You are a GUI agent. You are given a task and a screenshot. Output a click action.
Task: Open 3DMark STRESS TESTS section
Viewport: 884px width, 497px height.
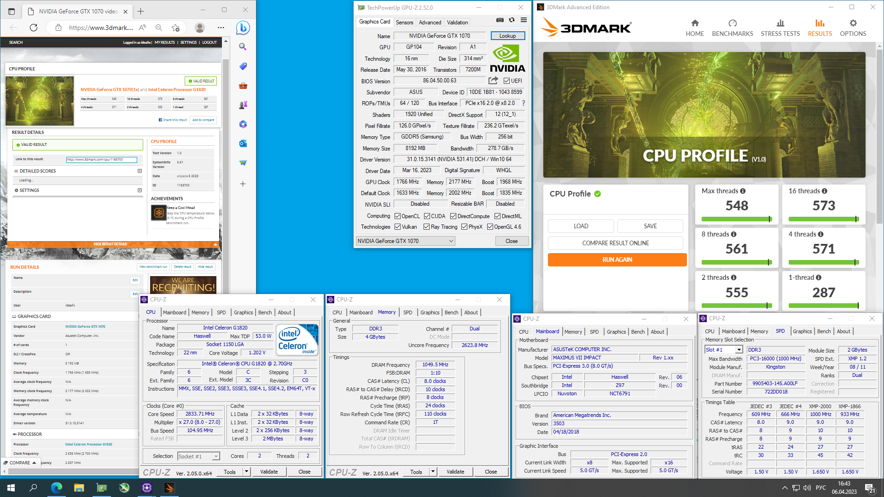(780, 28)
